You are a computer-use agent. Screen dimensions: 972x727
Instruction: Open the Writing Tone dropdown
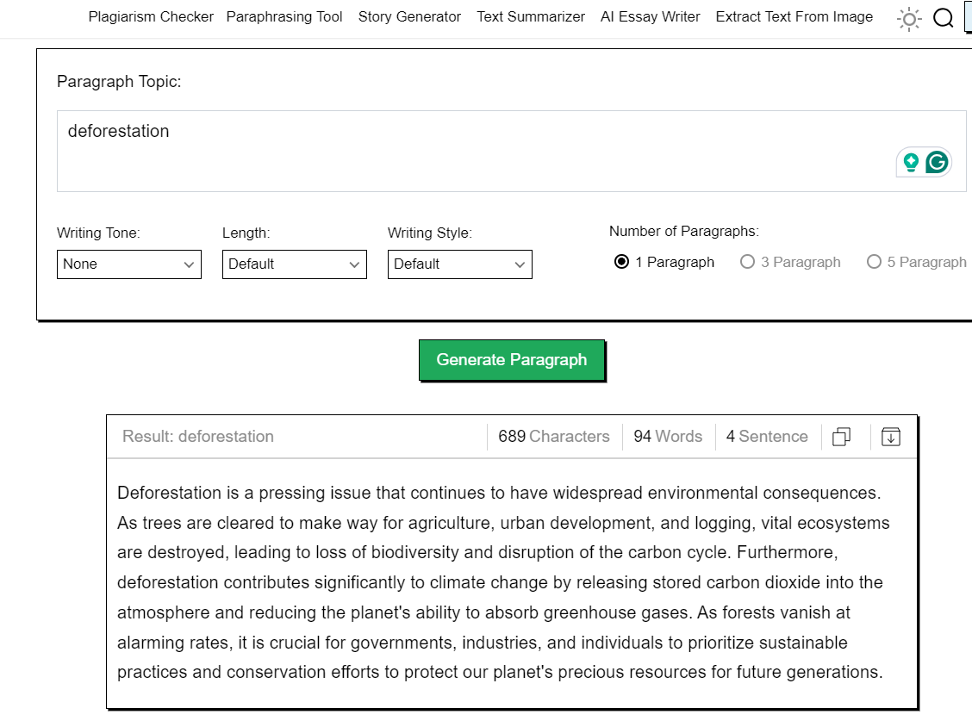(129, 264)
